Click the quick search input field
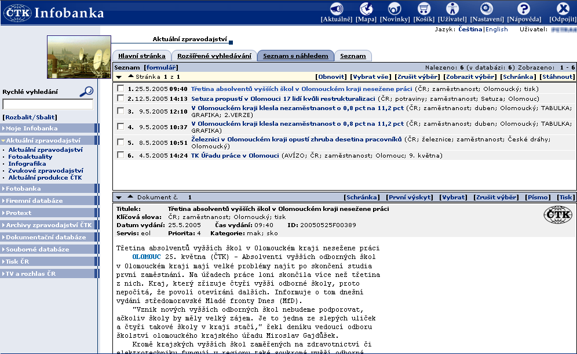 click(x=48, y=105)
